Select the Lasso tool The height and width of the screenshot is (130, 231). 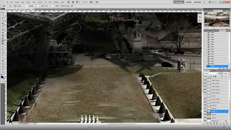point(3,18)
